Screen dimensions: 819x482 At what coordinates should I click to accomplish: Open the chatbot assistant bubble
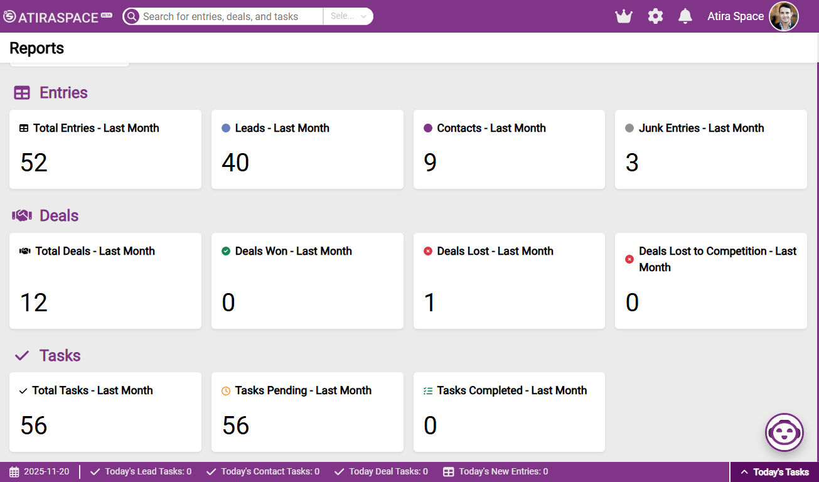click(x=784, y=432)
